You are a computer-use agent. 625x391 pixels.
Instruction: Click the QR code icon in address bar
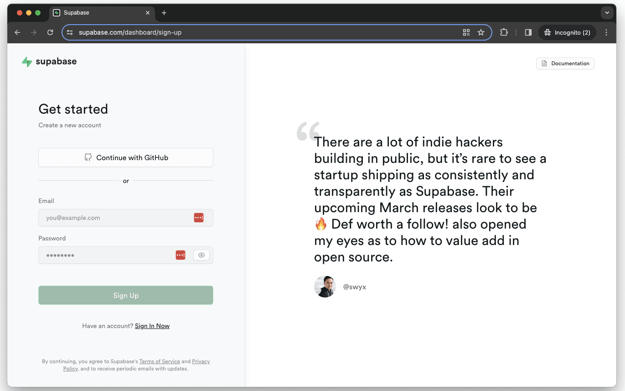(466, 32)
